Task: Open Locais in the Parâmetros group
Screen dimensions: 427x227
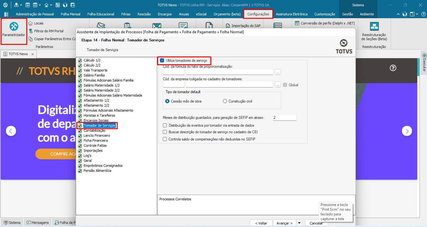Action: [36, 23]
